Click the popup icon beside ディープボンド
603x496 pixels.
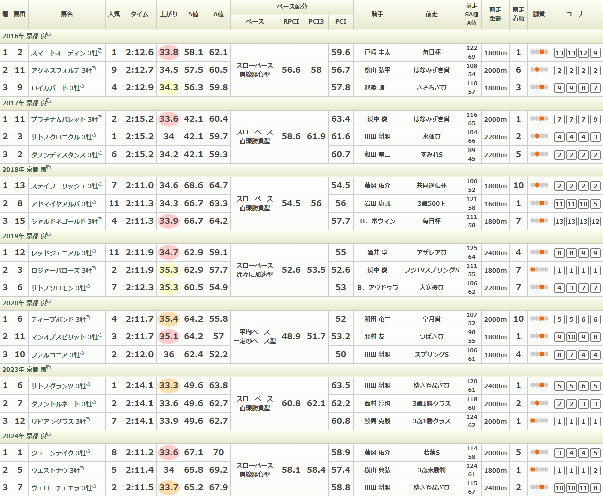88,318
